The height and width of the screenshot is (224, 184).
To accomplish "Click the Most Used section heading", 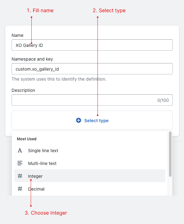I will click(27, 139).
